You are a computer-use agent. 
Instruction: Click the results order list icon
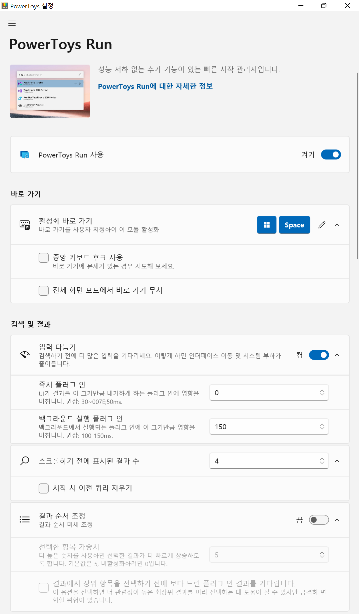[25, 519]
